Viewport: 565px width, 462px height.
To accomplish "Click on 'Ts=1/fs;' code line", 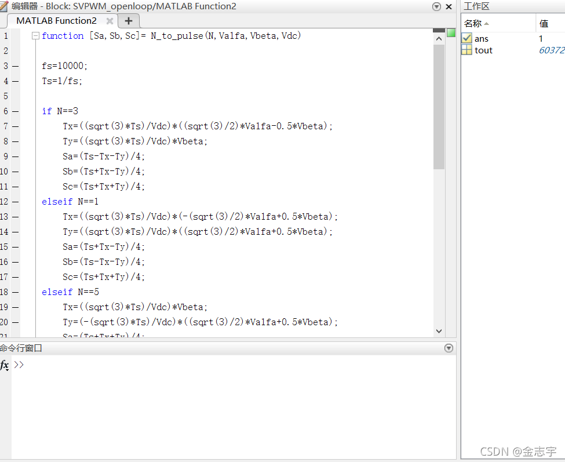I will tap(62, 81).
